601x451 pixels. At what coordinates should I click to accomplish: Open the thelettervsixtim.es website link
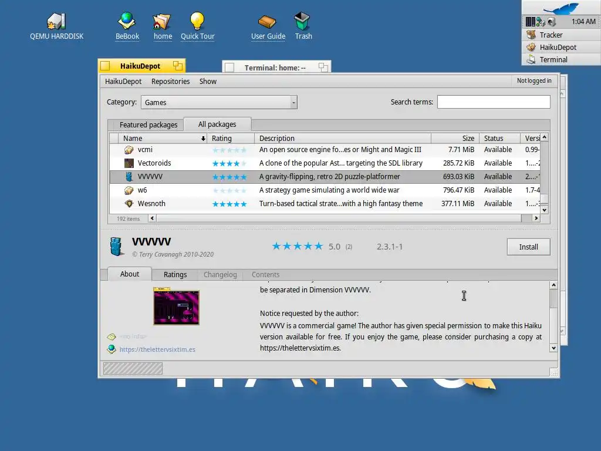[x=157, y=349]
